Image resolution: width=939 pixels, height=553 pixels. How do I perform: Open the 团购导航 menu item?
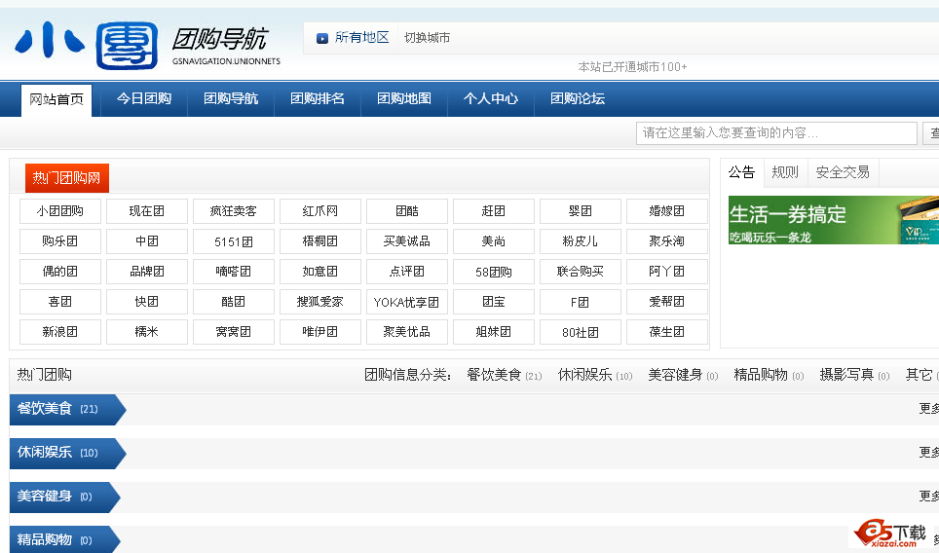(x=231, y=98)
